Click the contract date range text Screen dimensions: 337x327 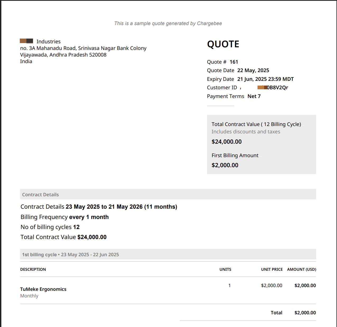tap(121, 207)
